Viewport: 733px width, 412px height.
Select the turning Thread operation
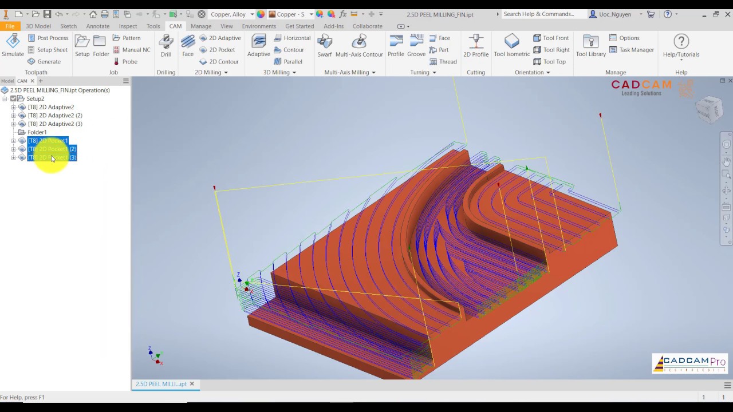tap(443, 61)
